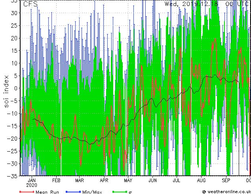This screenshot has width=251, height=194.
Task: Click the APR month axis label
Action: pyautogui.click(x=104, y=181)
